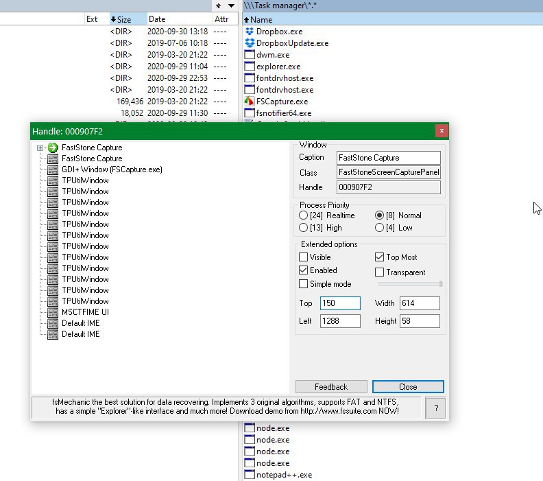Image resolution: width=543 pixels, height=481 pixels.
Task: Select fsnotifier64.exe in the process list
Action: 284,113
